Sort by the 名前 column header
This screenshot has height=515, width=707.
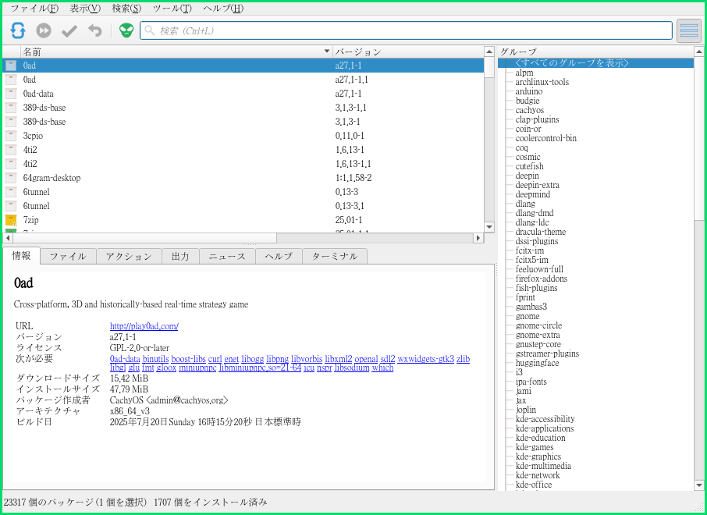[176, 51]
